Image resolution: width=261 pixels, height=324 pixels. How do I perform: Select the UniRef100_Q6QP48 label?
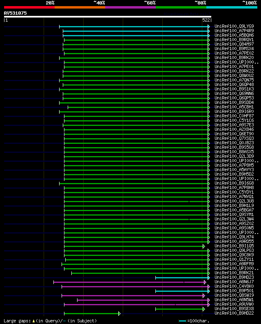point(234,84)
